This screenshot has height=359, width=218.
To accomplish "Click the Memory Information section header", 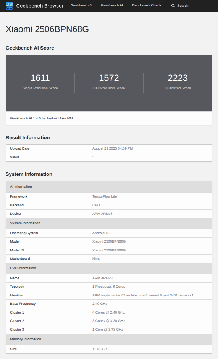I will point(109,339).
